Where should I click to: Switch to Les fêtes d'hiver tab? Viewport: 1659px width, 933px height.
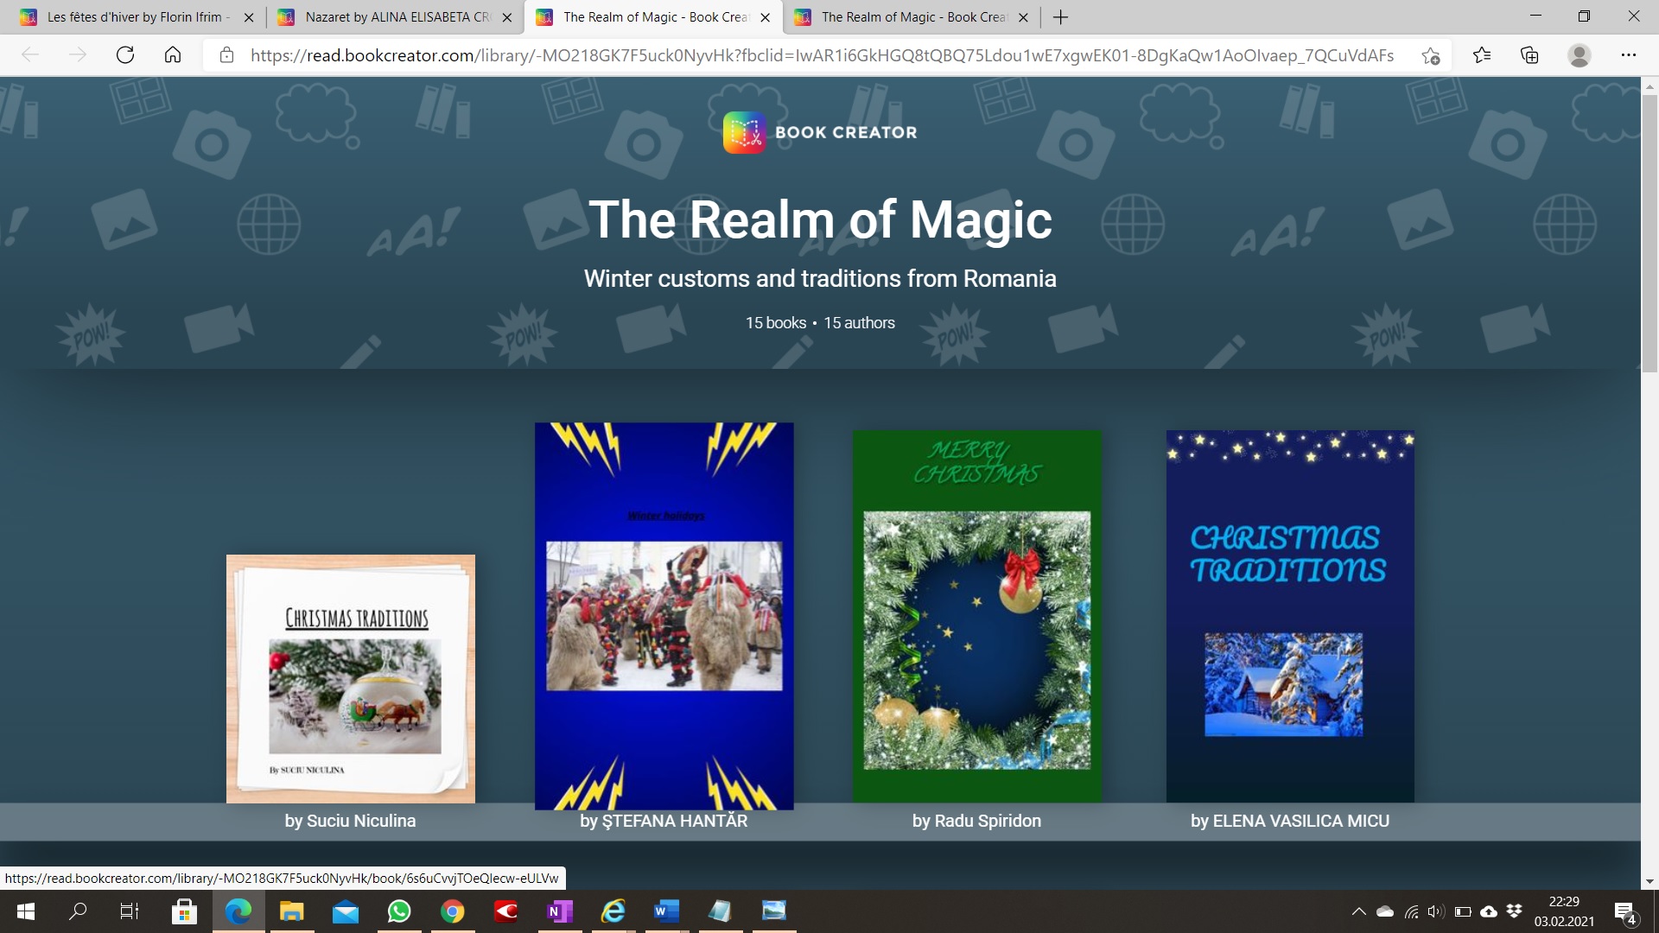point(130,17)
